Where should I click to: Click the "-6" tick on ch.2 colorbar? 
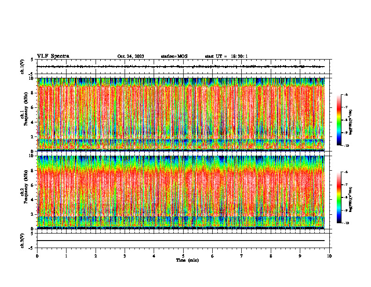pyautogui.click(x=346, y=172)
